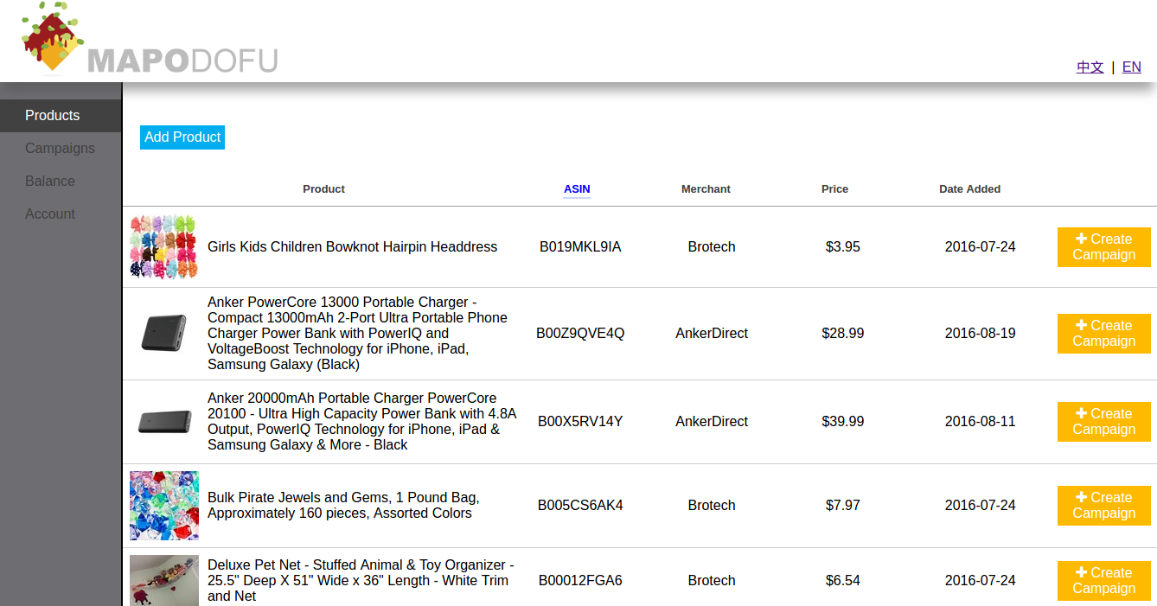The height and width of the screenshot is (606, 1157).
Task: Open the pirate jewels product thumbnail
Action: tap(164, 506)
